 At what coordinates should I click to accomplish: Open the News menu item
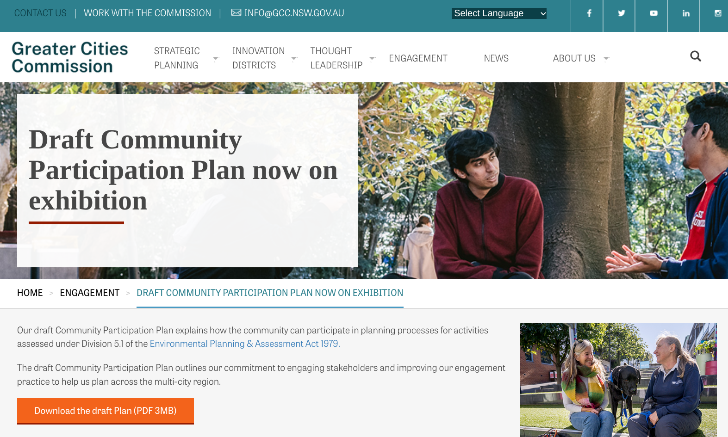point(496,58)
